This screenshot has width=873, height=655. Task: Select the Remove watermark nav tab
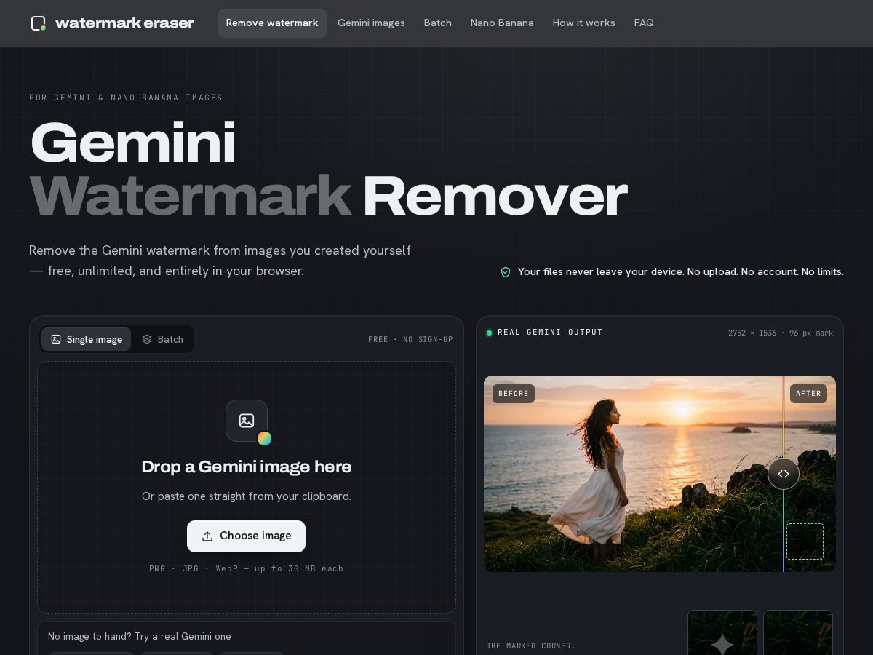tap(272, 23)
